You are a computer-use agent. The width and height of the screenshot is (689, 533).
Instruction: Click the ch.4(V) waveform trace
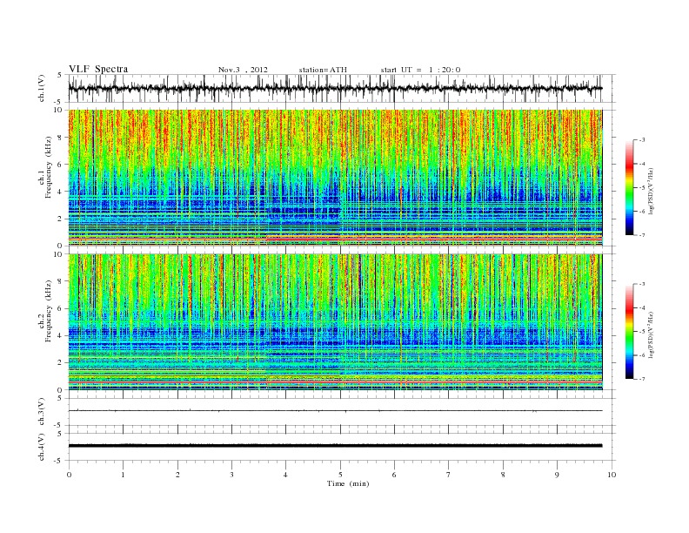335,446
